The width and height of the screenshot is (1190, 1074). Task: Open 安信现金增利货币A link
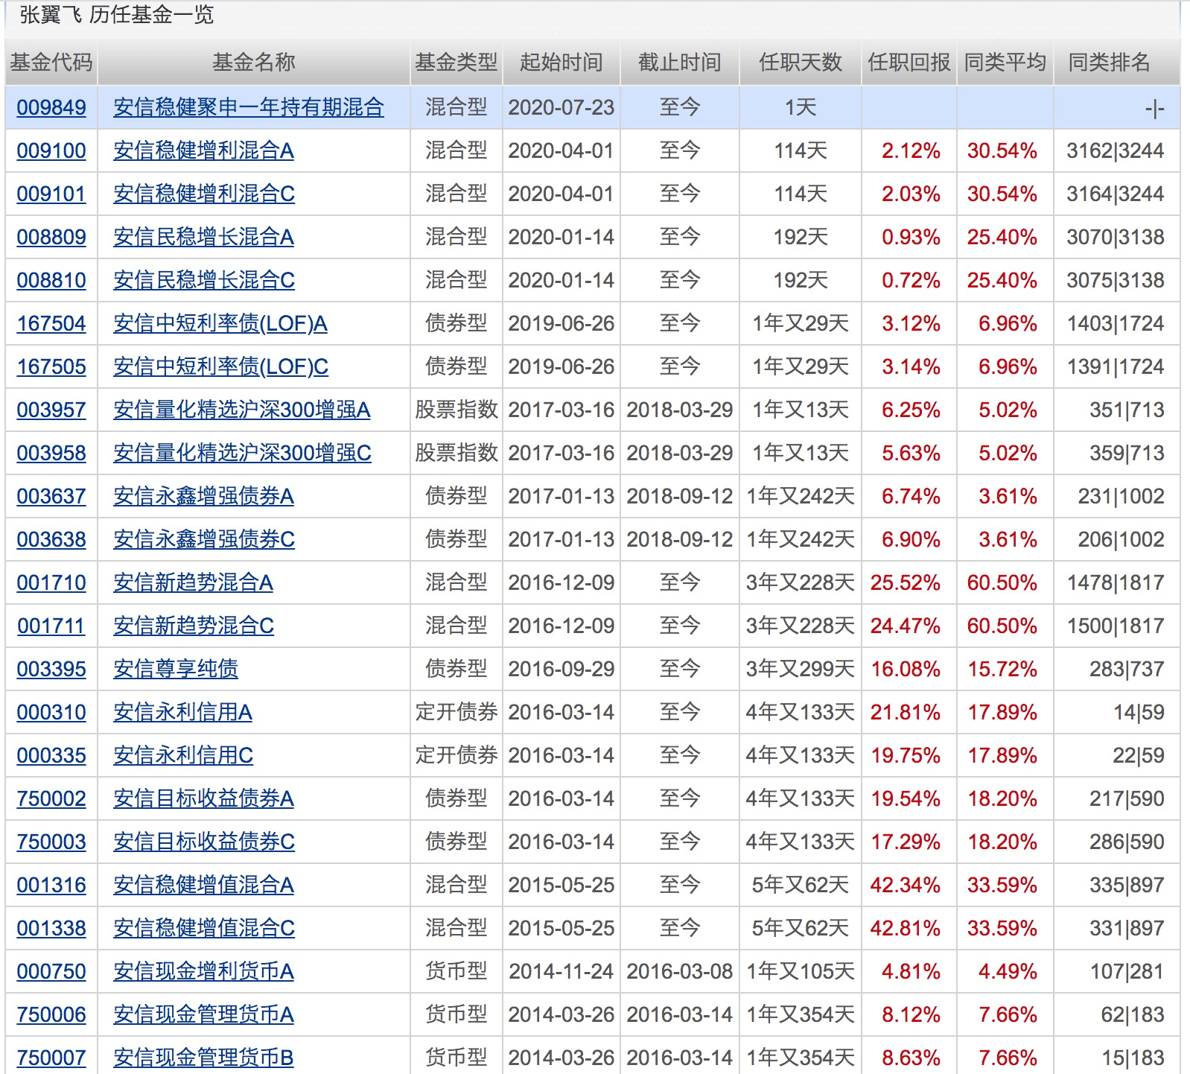(x=203, y=971)
